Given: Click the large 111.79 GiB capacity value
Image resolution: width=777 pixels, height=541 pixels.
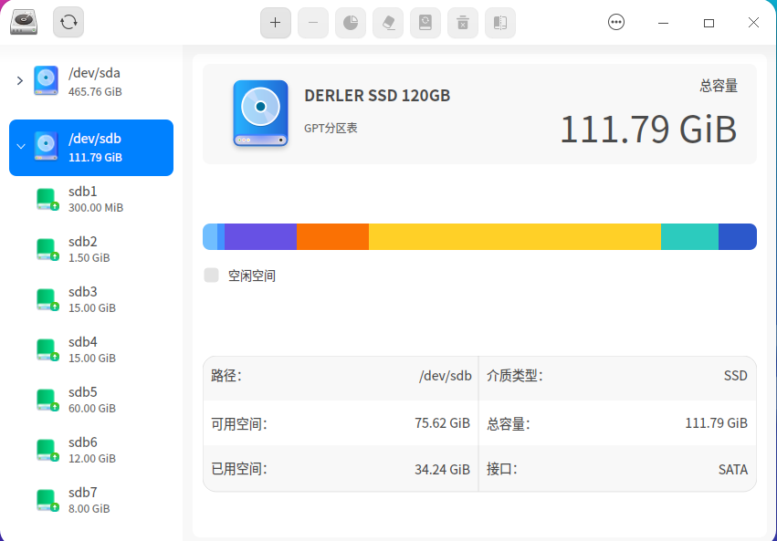Looking at the screenshot, I should pos(648,130).
